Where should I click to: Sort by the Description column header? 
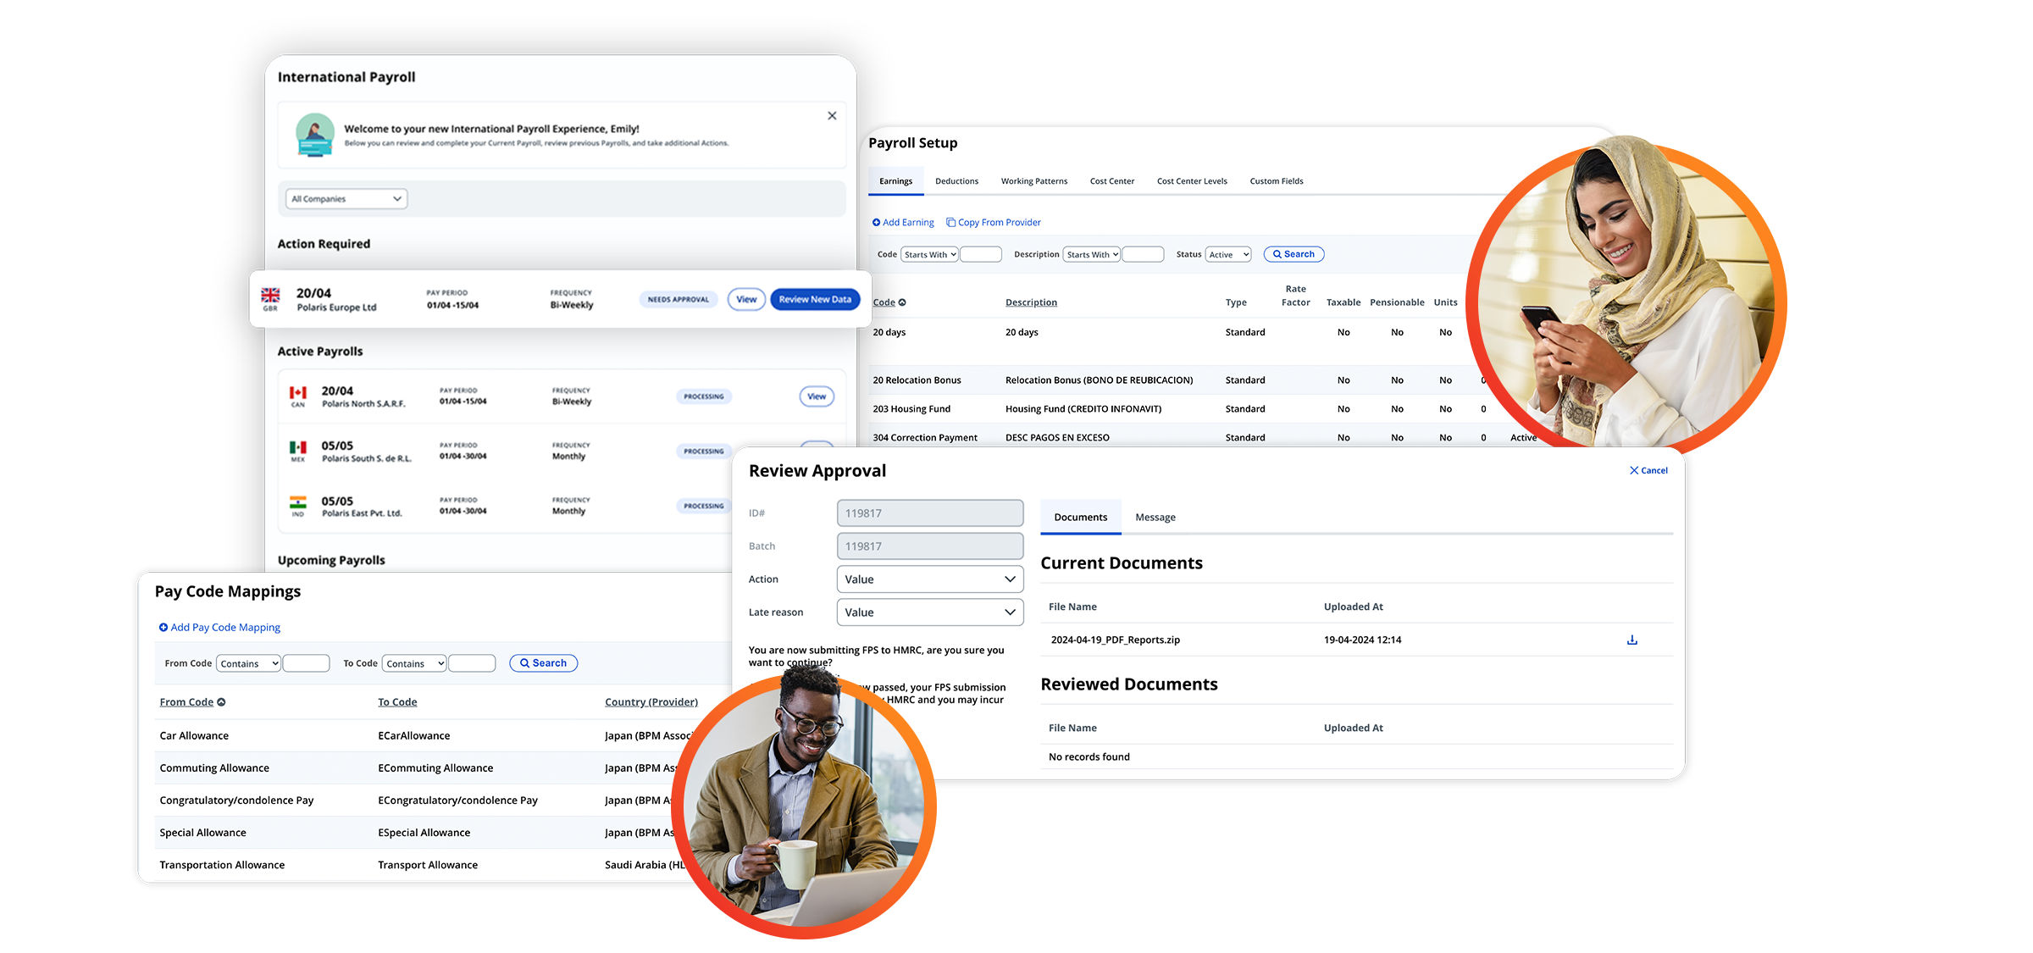click(1031, 302)
